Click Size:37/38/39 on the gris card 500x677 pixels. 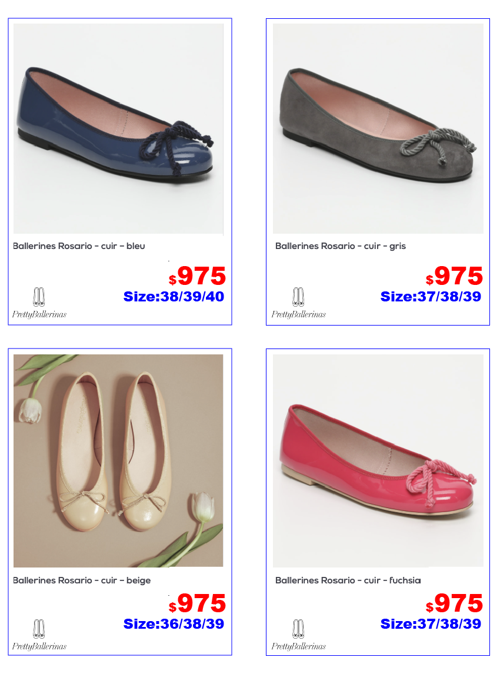pos(431,297)
